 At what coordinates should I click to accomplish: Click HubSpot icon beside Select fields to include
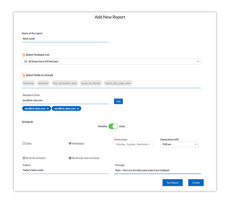(24, 75)
